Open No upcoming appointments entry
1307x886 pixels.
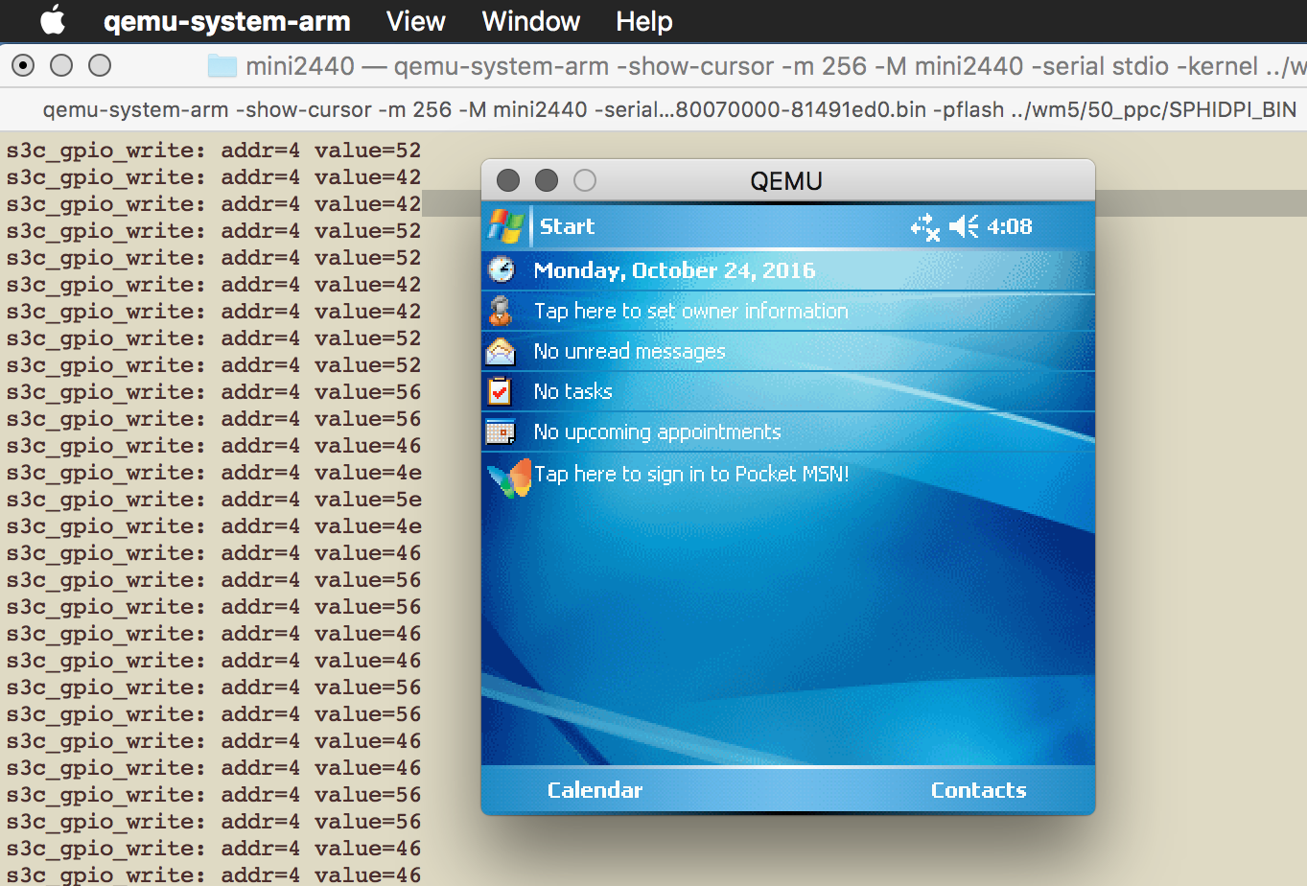click(657, 432)
